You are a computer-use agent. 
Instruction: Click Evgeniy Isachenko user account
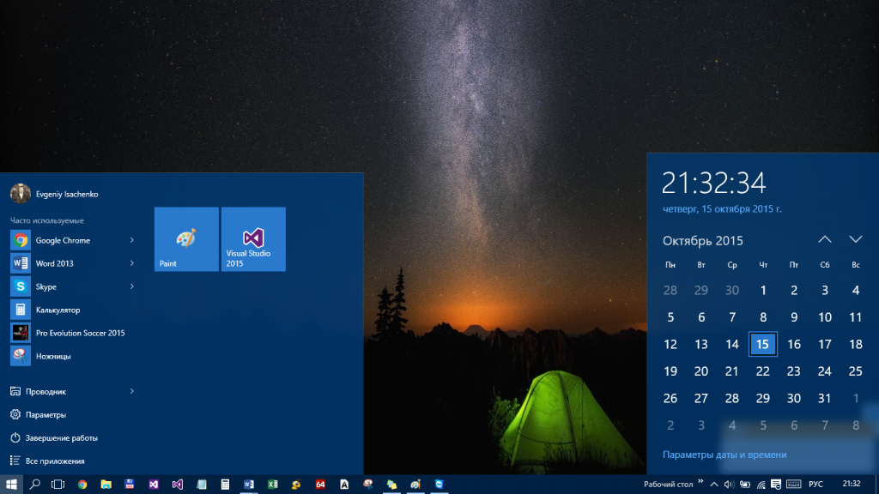(x=54, y=194)
